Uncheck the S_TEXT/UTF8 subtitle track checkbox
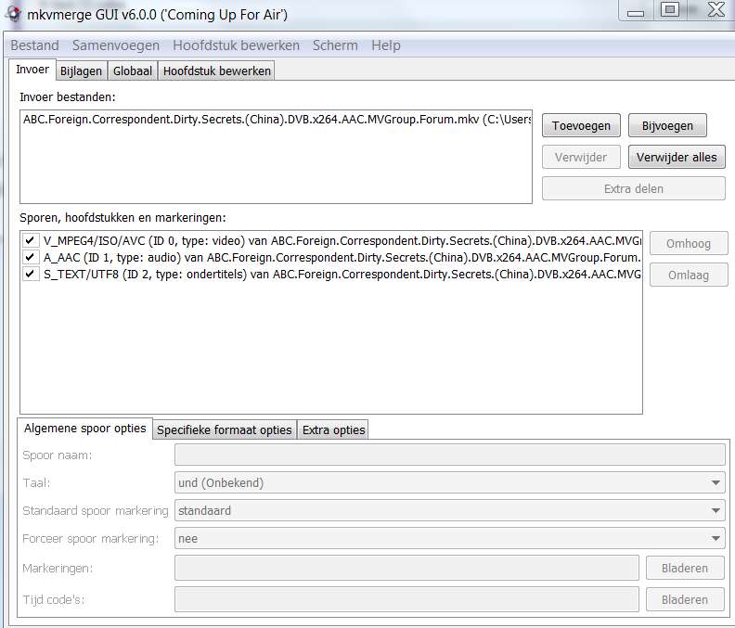This screenshot has width=735, height=628. tap(31, 274)
